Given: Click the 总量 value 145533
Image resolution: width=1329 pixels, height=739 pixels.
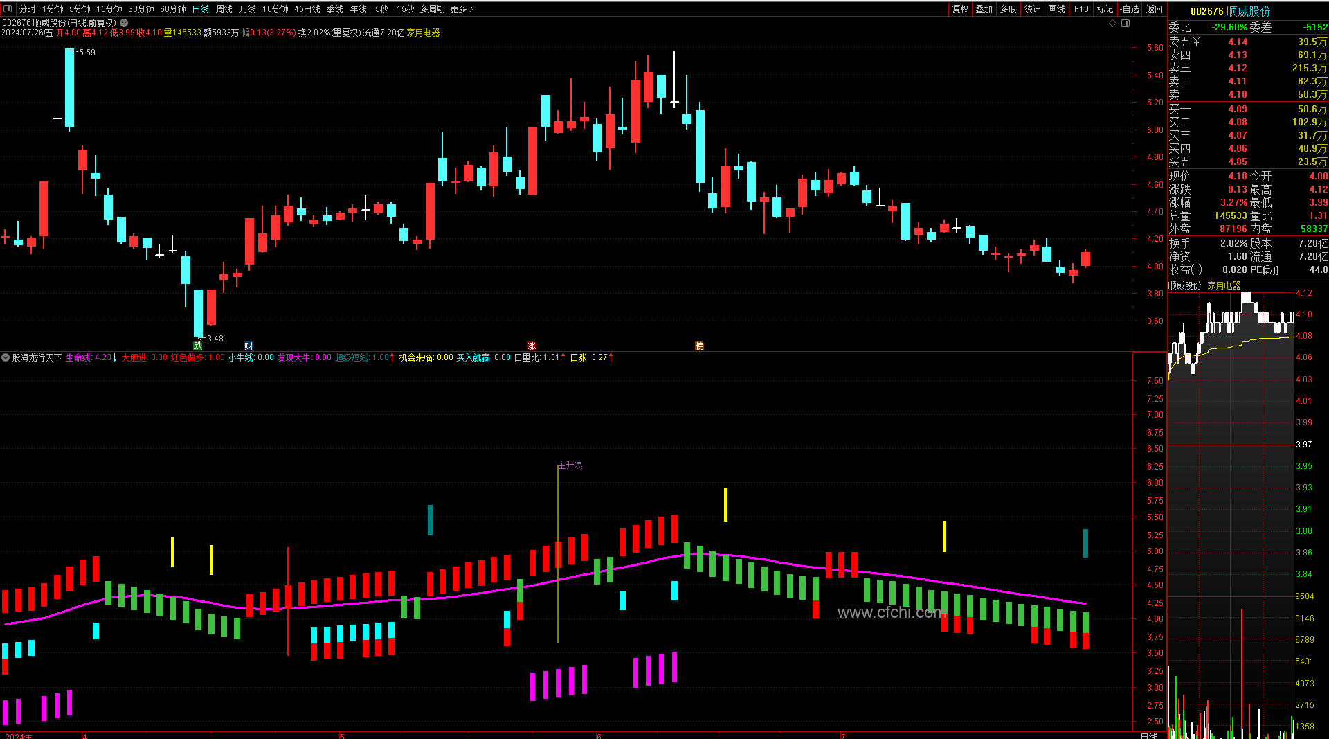Looking at the screenshot, I should 1231,215.
